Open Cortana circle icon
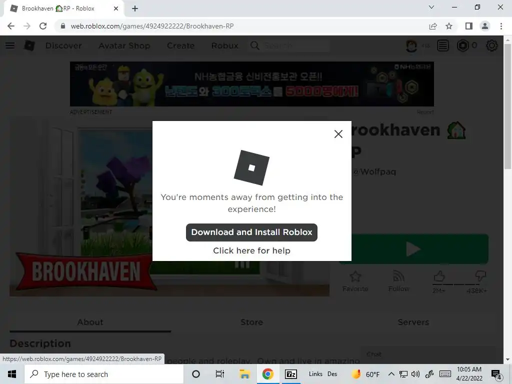 [196, 374]
